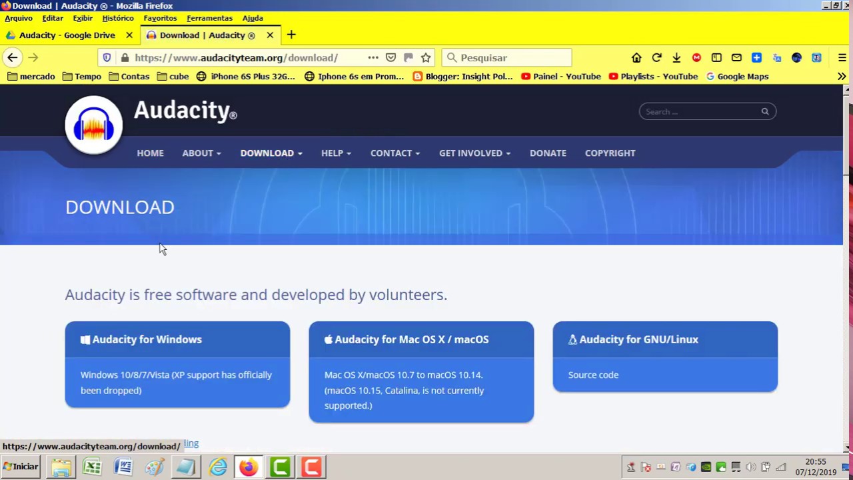Viewport: 853px width, 480px height.
Task: Click the search magnifier on Audacity site
Action: click(x=765, y=111)
